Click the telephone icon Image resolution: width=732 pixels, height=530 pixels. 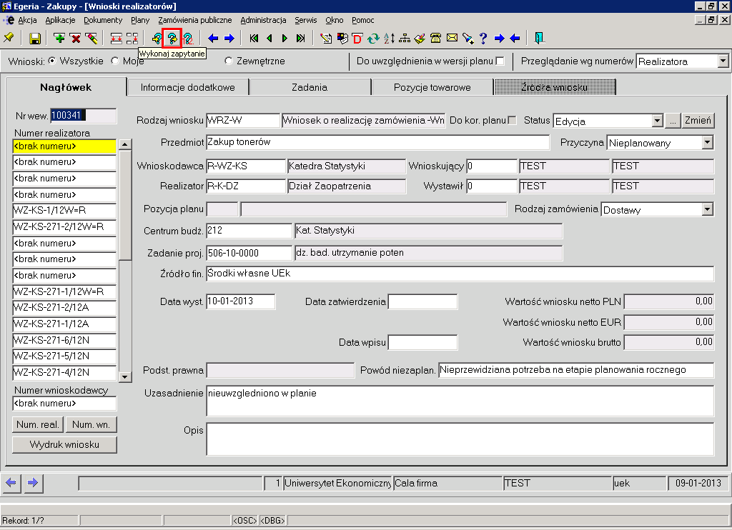[436, 39]
